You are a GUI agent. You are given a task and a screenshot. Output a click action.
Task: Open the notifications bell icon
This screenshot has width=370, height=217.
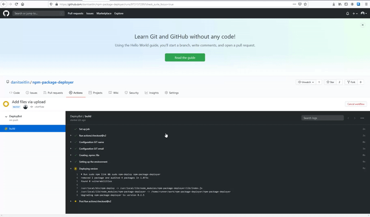coord(348,13)
